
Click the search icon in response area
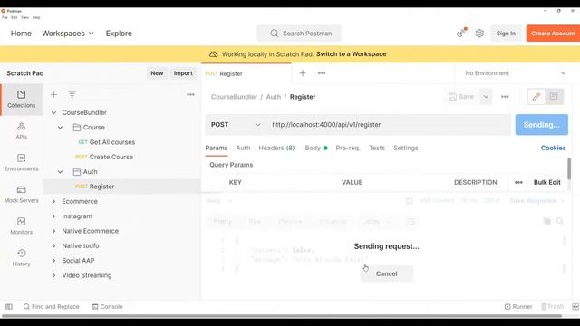(560, 221)
